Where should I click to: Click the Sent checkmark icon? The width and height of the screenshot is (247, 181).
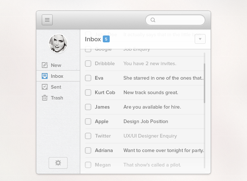coord(45,87)
